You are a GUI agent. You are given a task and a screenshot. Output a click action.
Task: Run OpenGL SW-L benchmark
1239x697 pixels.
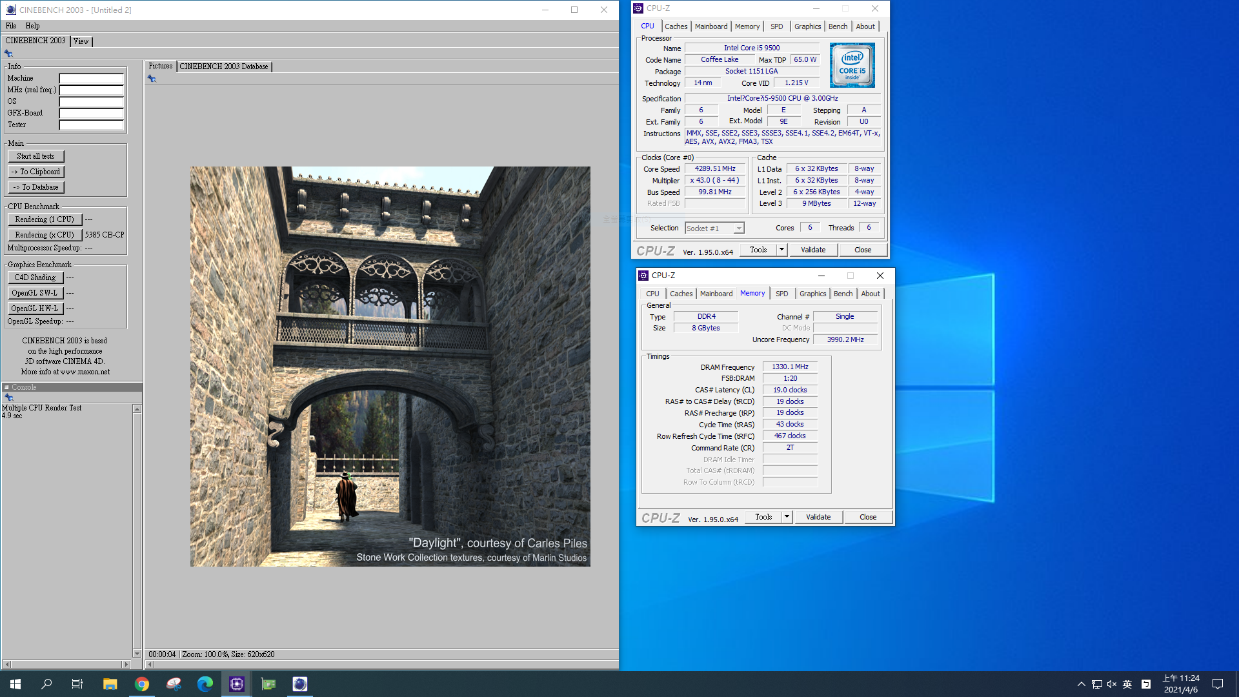click(35, 293)
